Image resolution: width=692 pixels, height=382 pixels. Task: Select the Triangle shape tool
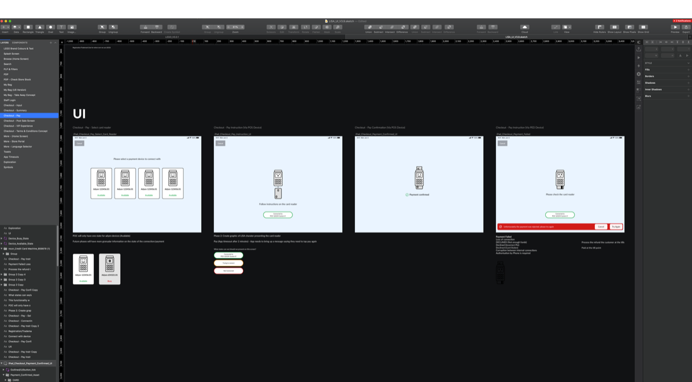[40, 27]
